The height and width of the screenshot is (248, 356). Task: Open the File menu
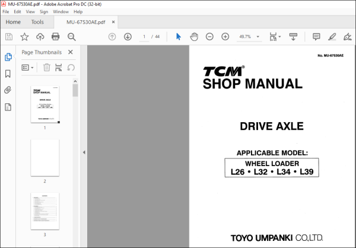point(6,12)
